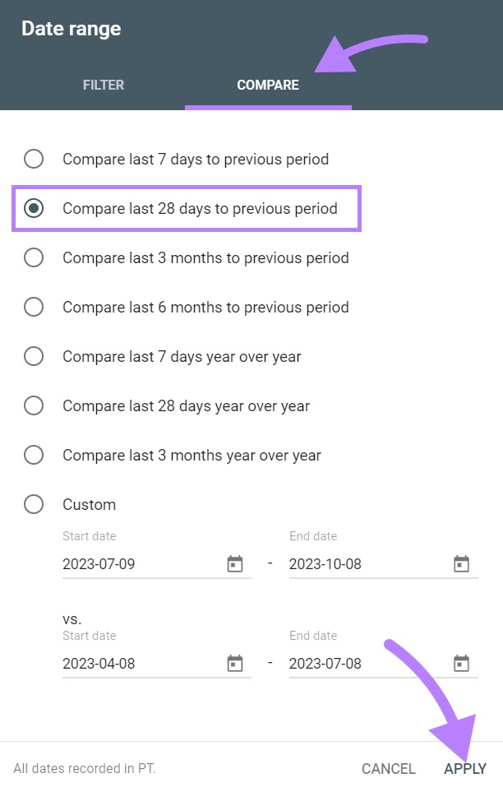This screenshot has height=792, width=503.
Task: Pick Compare last 3 months year over year
Action: tap(34, 456)
